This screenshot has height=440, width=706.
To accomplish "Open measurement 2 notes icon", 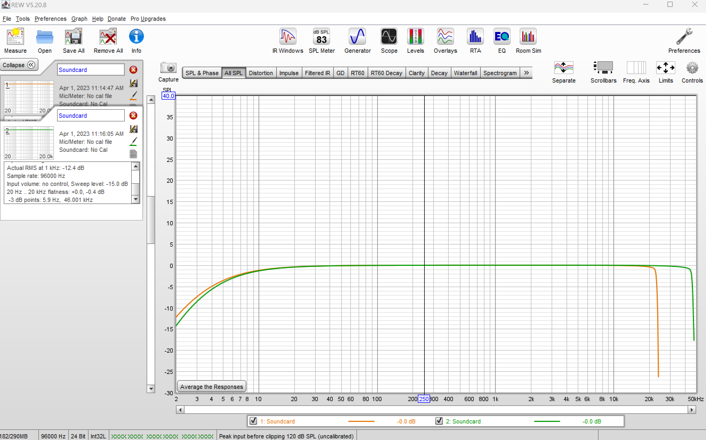I will [133, 154].
